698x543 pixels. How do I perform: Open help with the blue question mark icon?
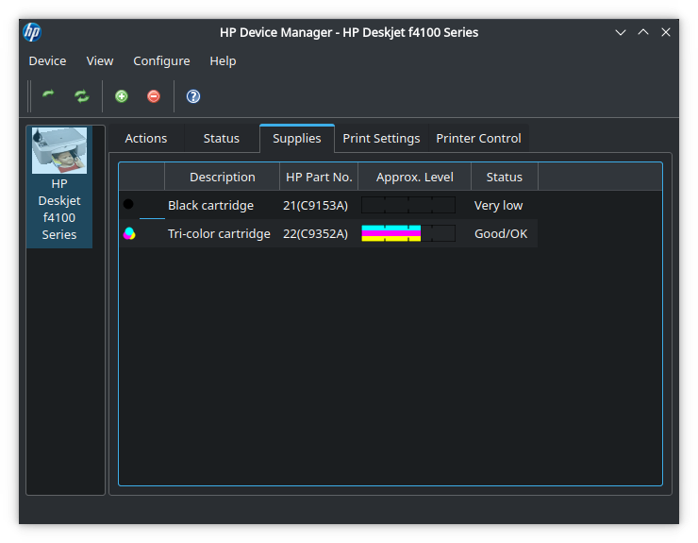pyautogui.click(x=193, y=96)
